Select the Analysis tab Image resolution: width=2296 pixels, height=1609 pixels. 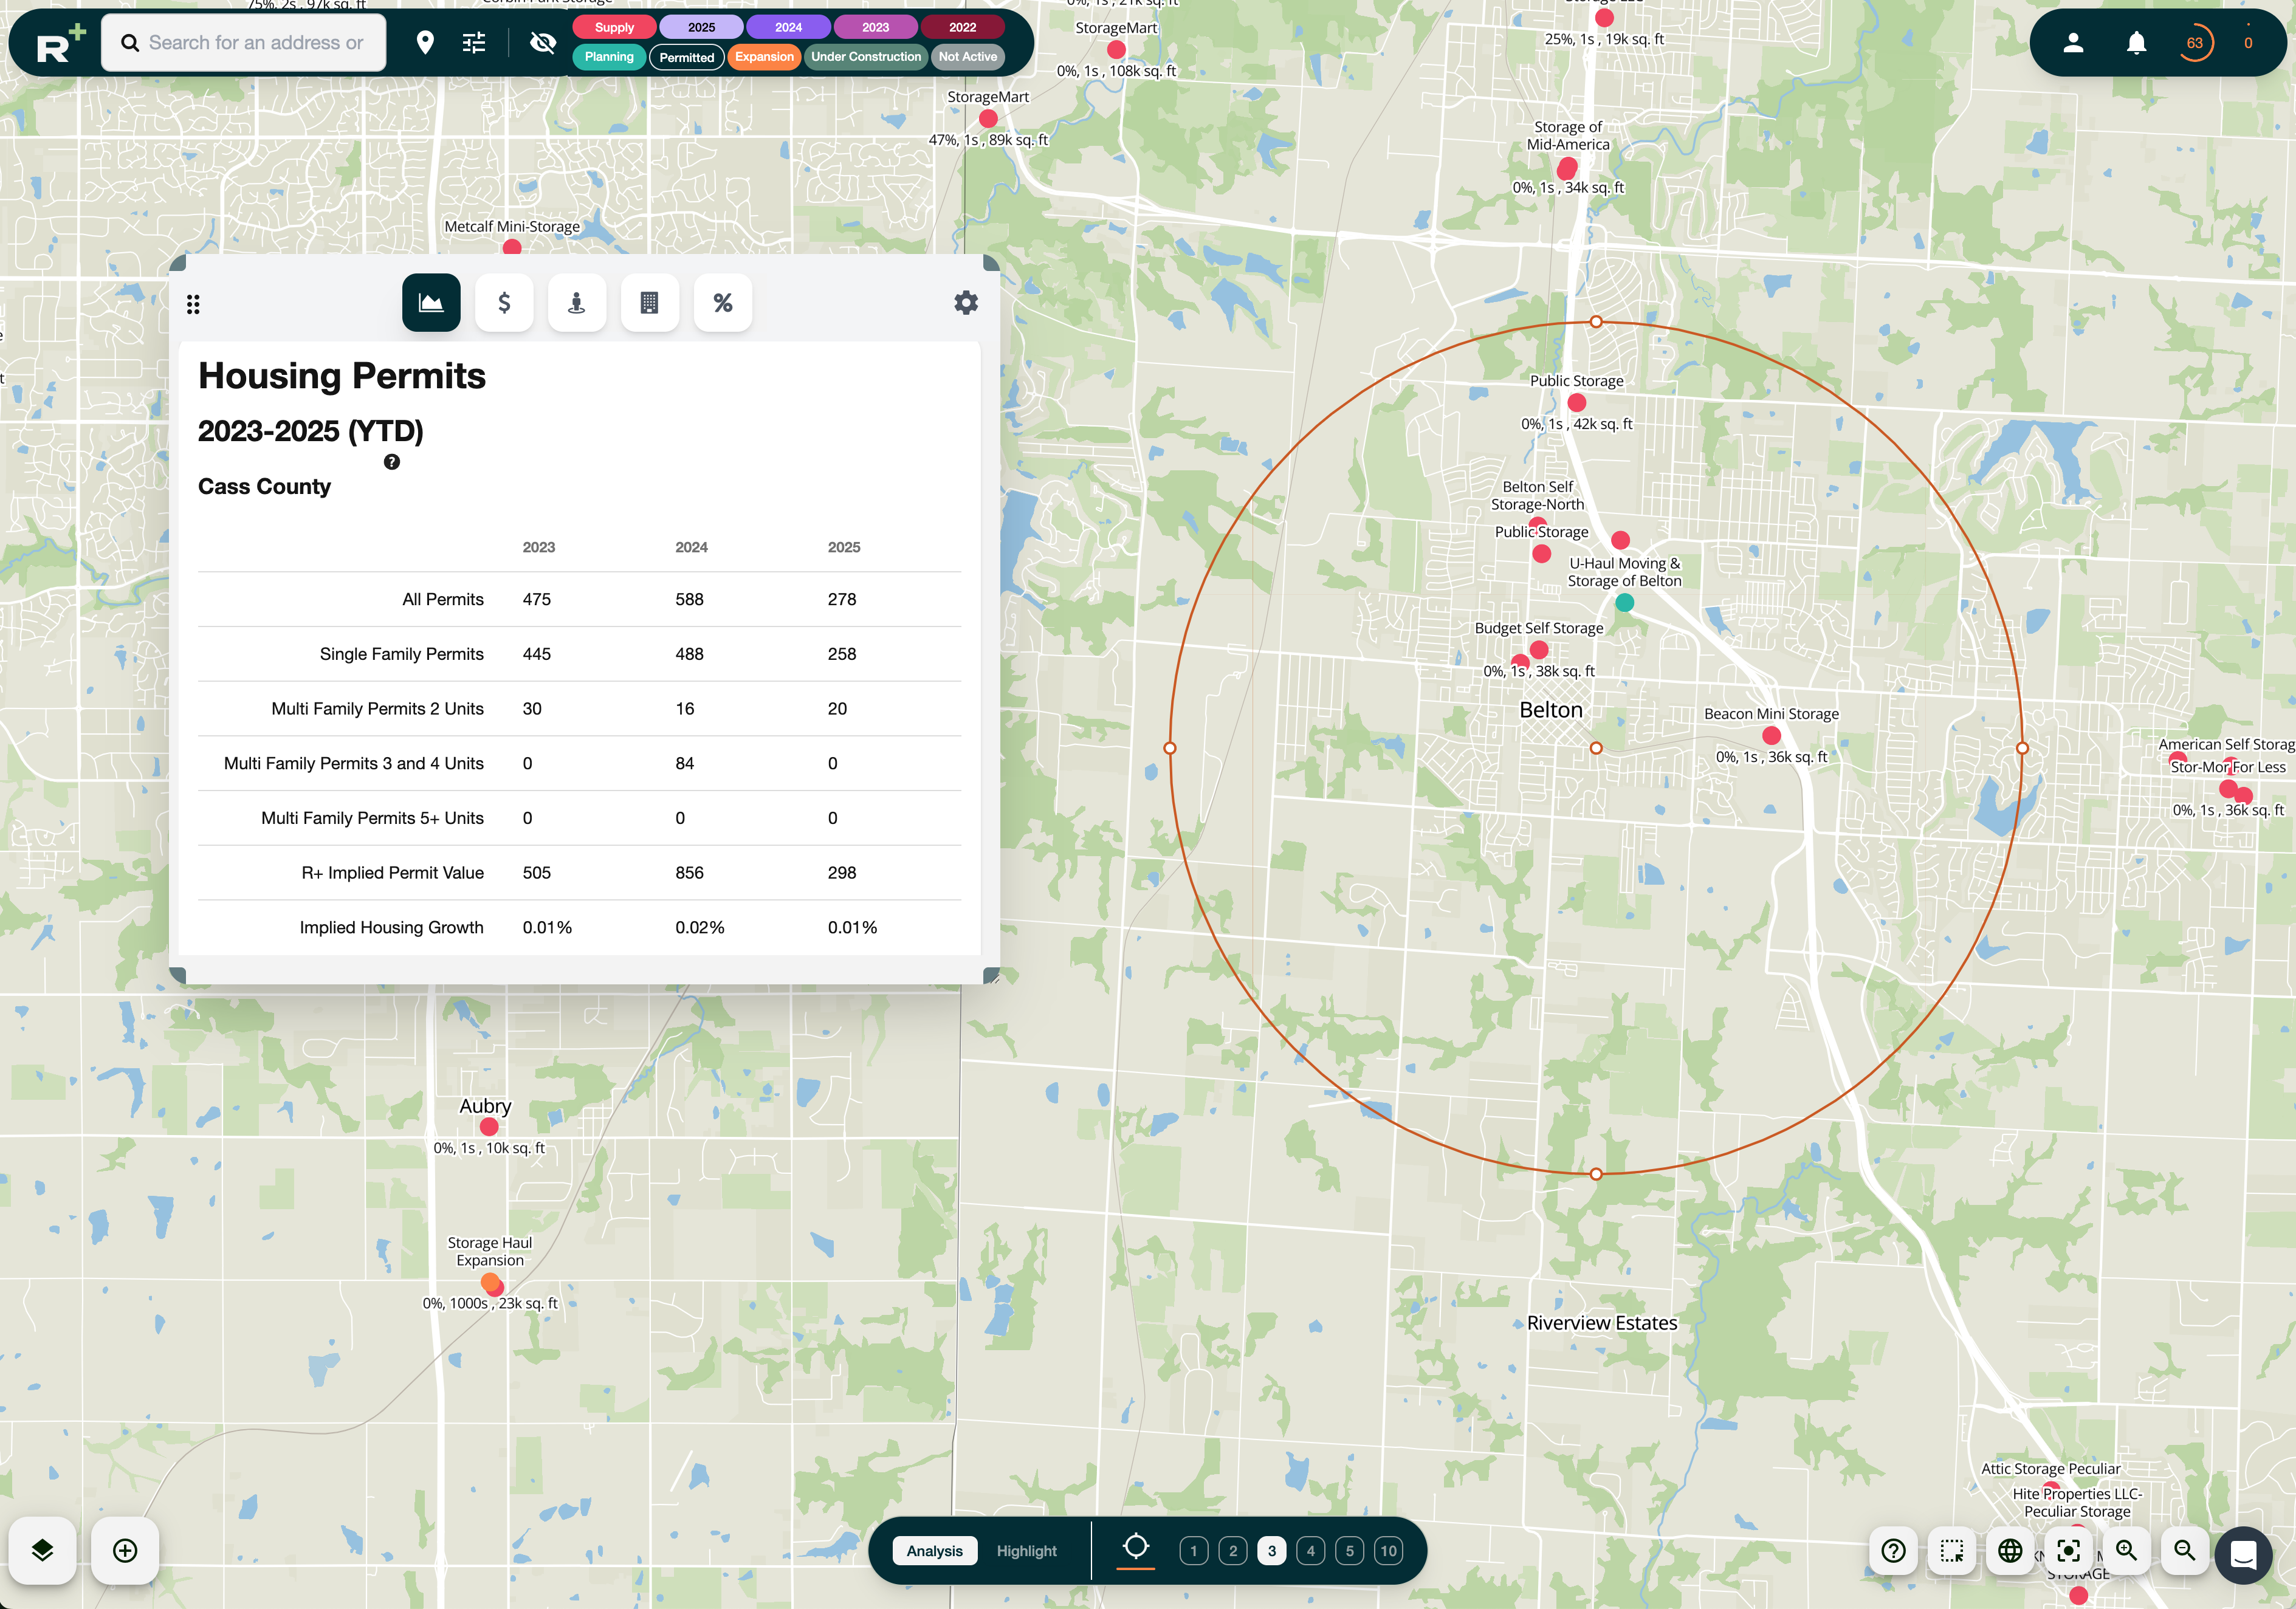coord(934,1550)
